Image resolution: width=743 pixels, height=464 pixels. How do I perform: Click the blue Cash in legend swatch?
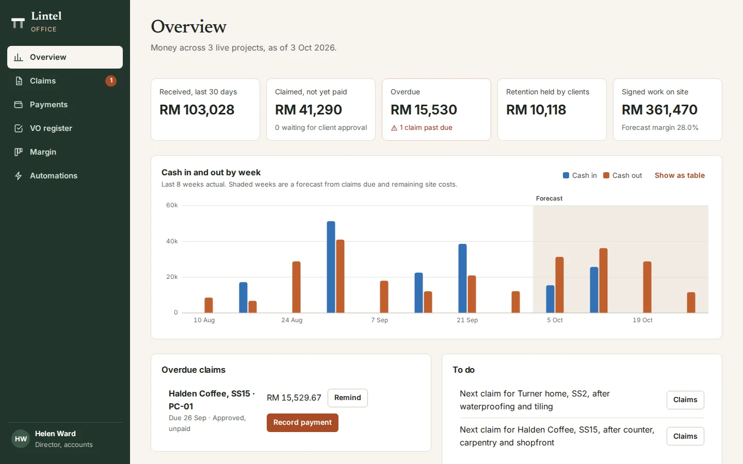click(x=566, y=175)
